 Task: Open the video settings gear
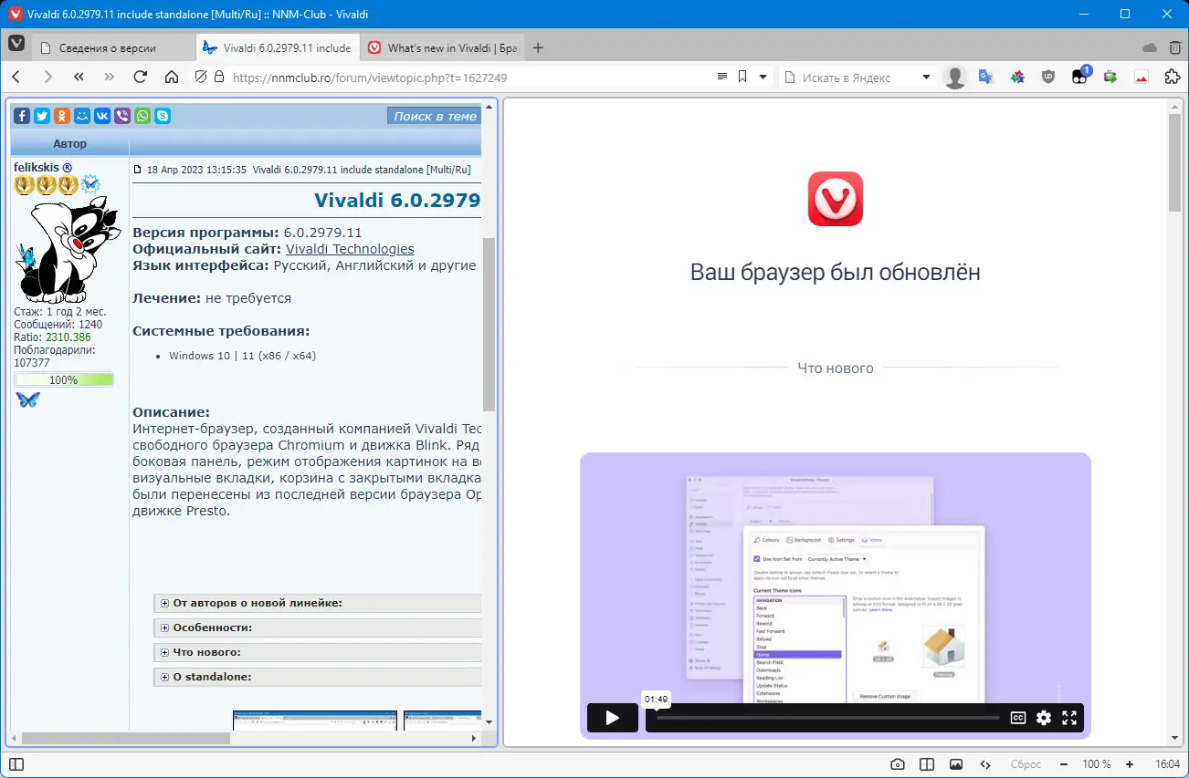(1044, 718)
